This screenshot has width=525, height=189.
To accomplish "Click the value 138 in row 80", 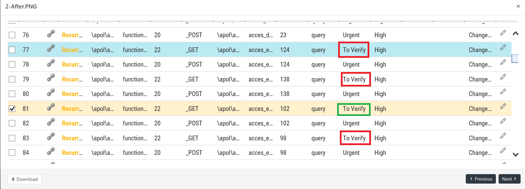I will [x=285, y=94].
